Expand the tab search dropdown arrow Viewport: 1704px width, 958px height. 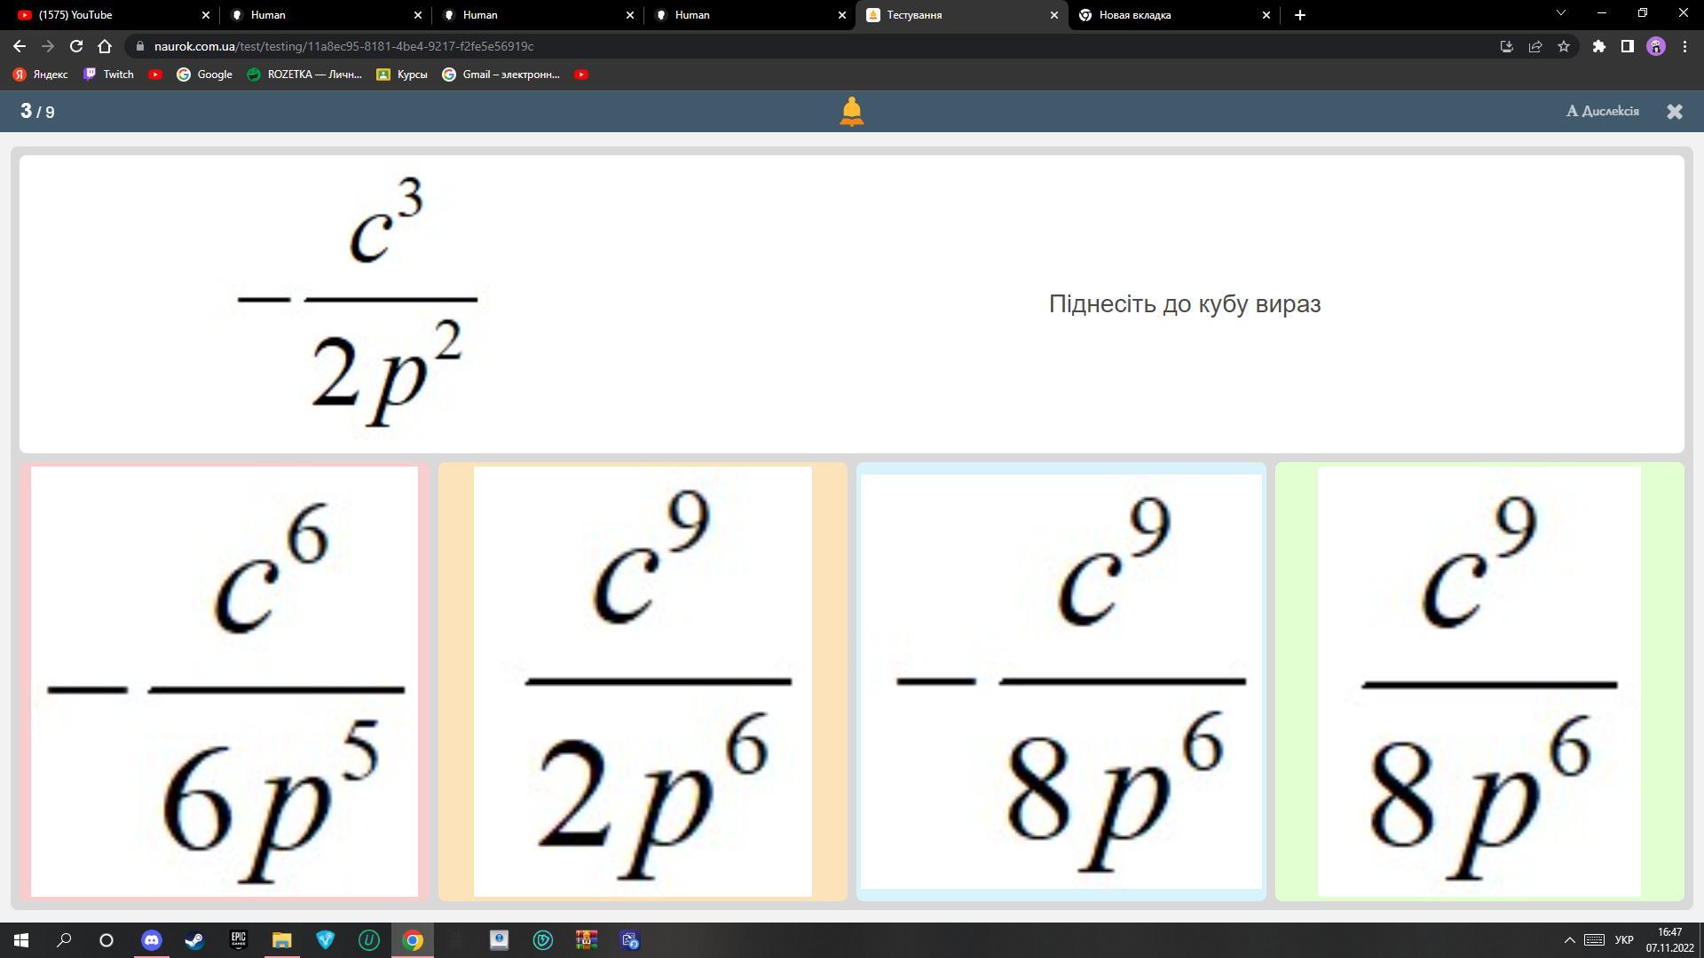click(x=1560, y=13)
